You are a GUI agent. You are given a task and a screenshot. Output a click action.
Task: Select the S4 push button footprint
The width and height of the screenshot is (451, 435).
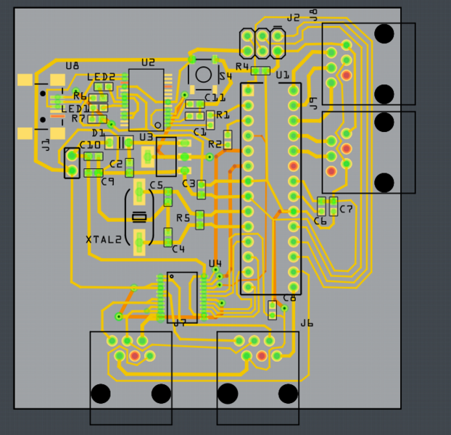(x=204, y=74)
